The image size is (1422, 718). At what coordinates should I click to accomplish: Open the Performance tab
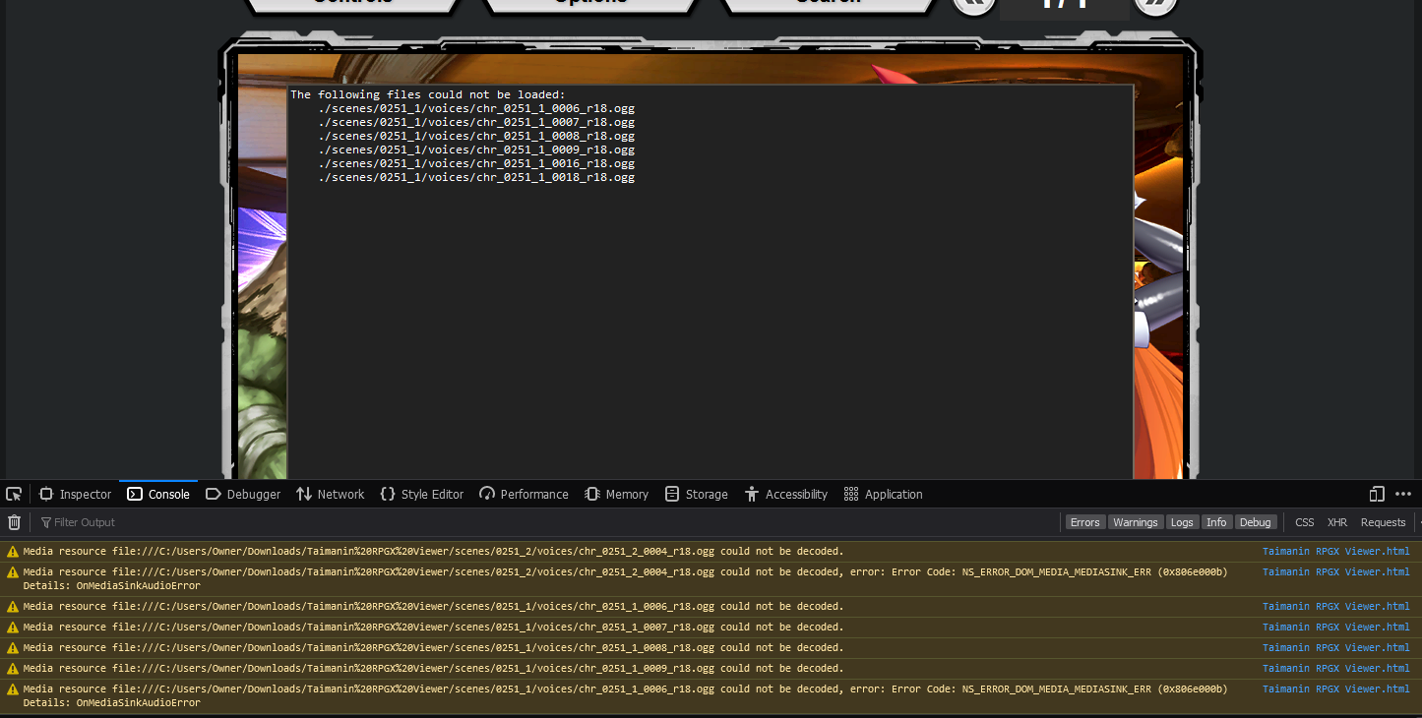[524, 494]
